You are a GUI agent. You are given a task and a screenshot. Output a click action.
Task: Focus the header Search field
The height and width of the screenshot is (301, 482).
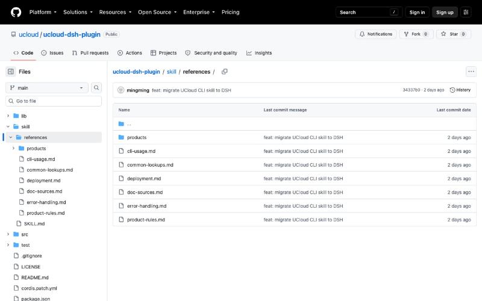click(369, 12)
